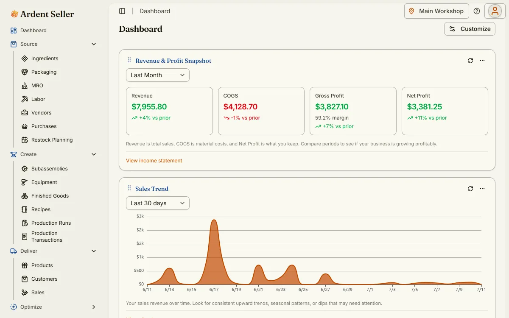Click the Purchases basket icon

click(25, 126)
